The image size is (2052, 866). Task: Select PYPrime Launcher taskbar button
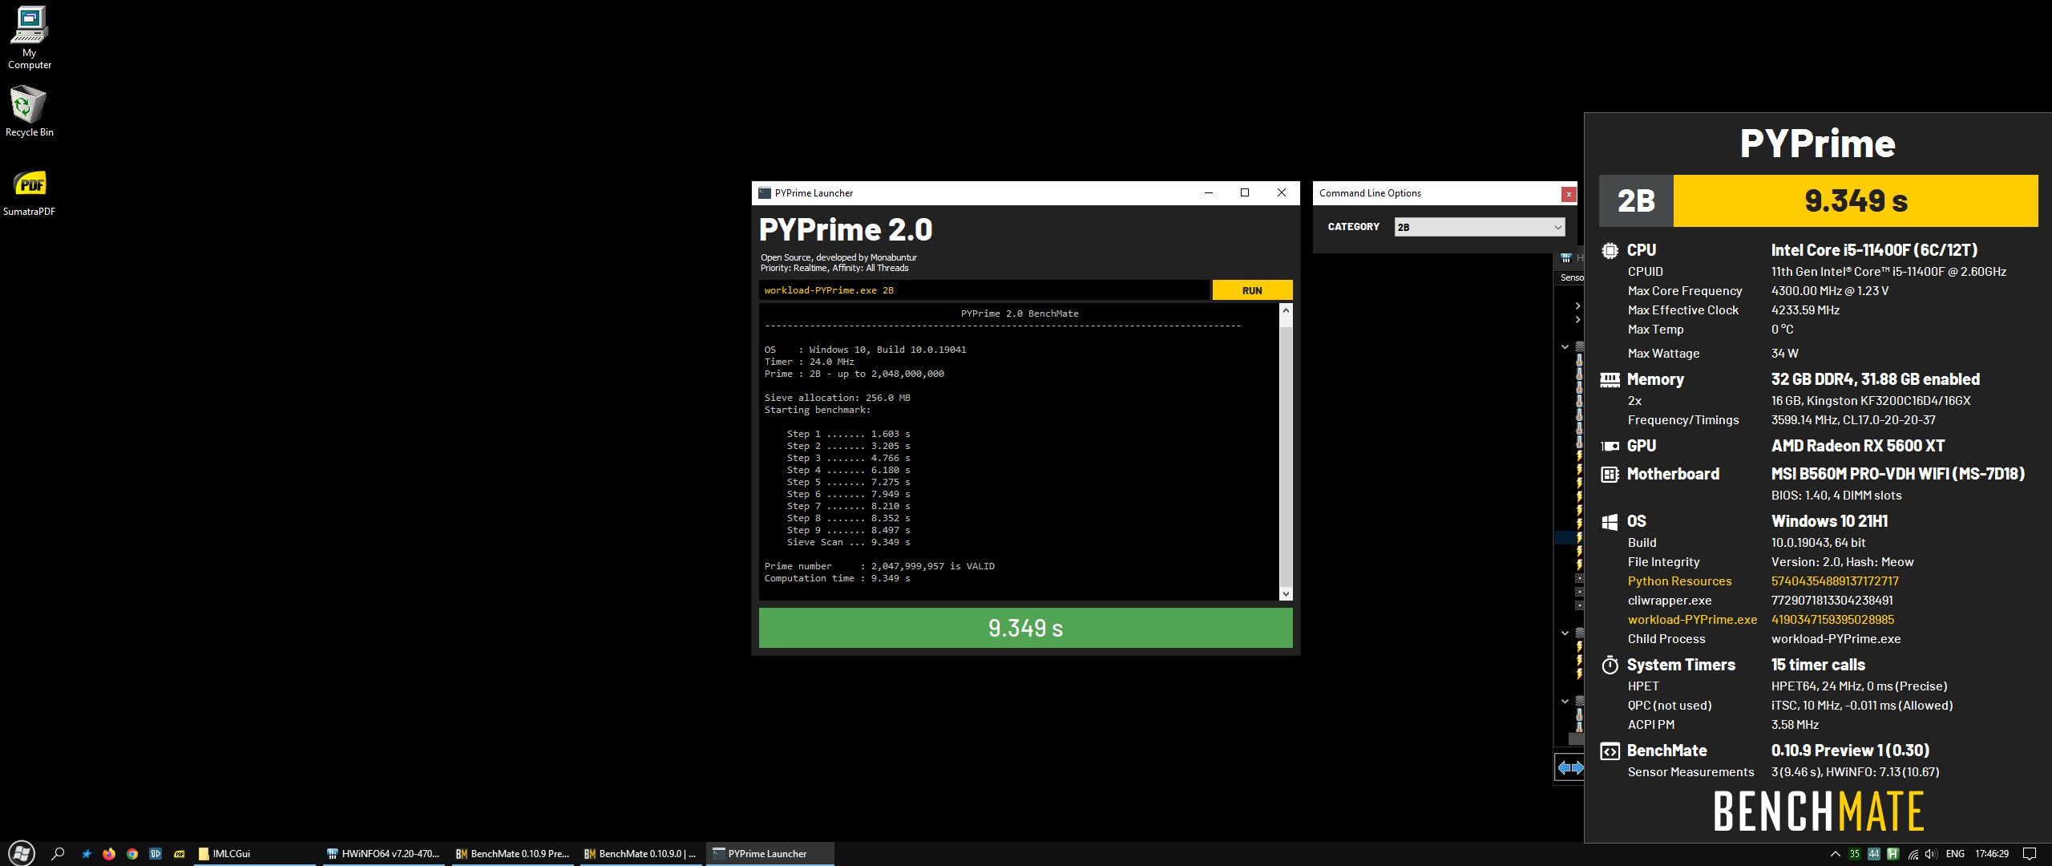point(769,853)
